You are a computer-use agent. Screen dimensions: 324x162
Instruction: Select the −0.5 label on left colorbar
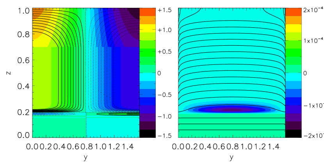pos(164,95)
